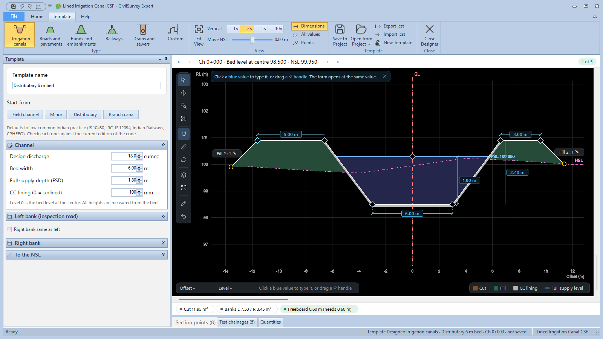The image size is (603, 339).
Task: Expand the Right bank section
Action: (87, 243)
